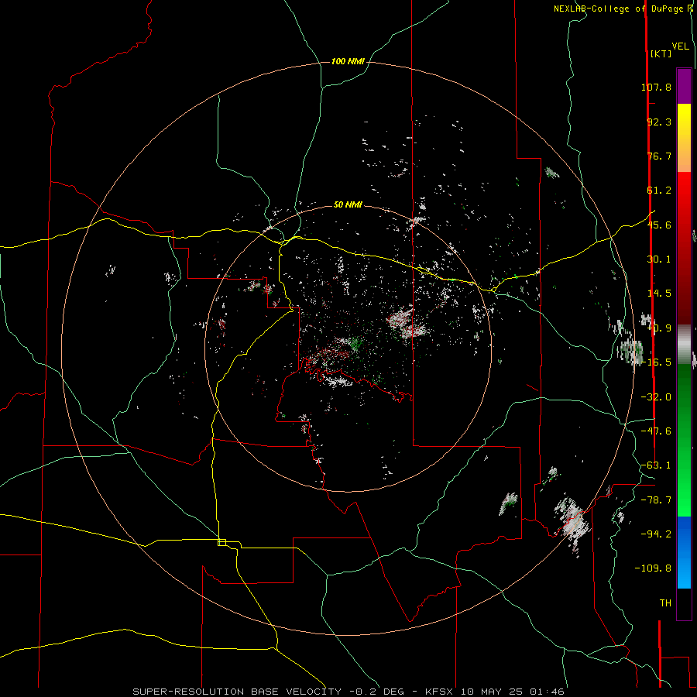Click the -78.7 velocity scale value
The width and height of the screenshot is (697, 697).
coord(656,500)
